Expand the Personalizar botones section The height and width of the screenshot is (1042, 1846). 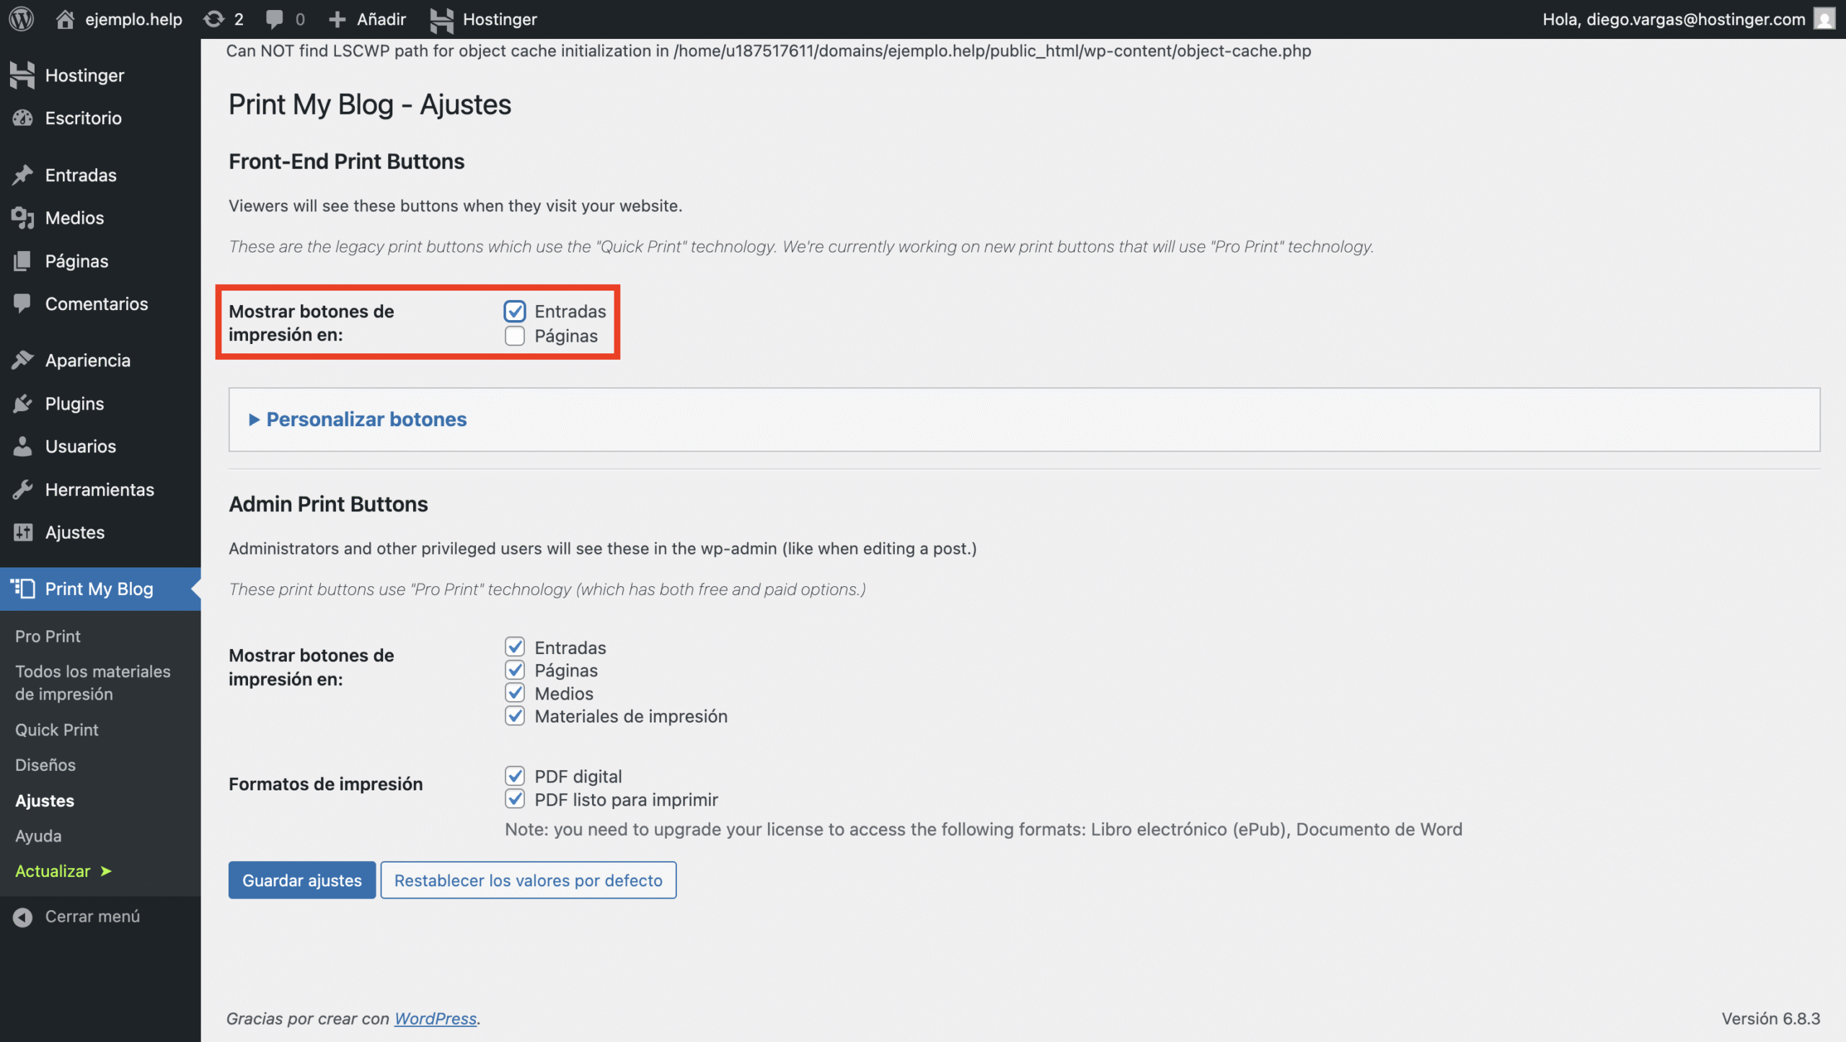[x=366, y=420]
